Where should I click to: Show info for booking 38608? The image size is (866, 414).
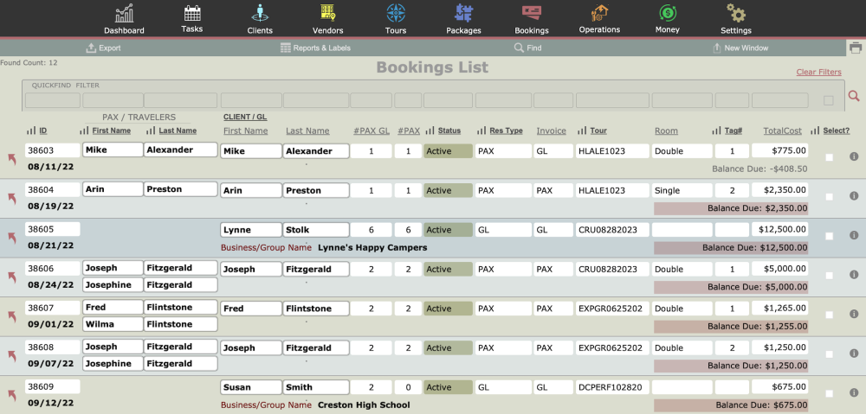[854, 353]
